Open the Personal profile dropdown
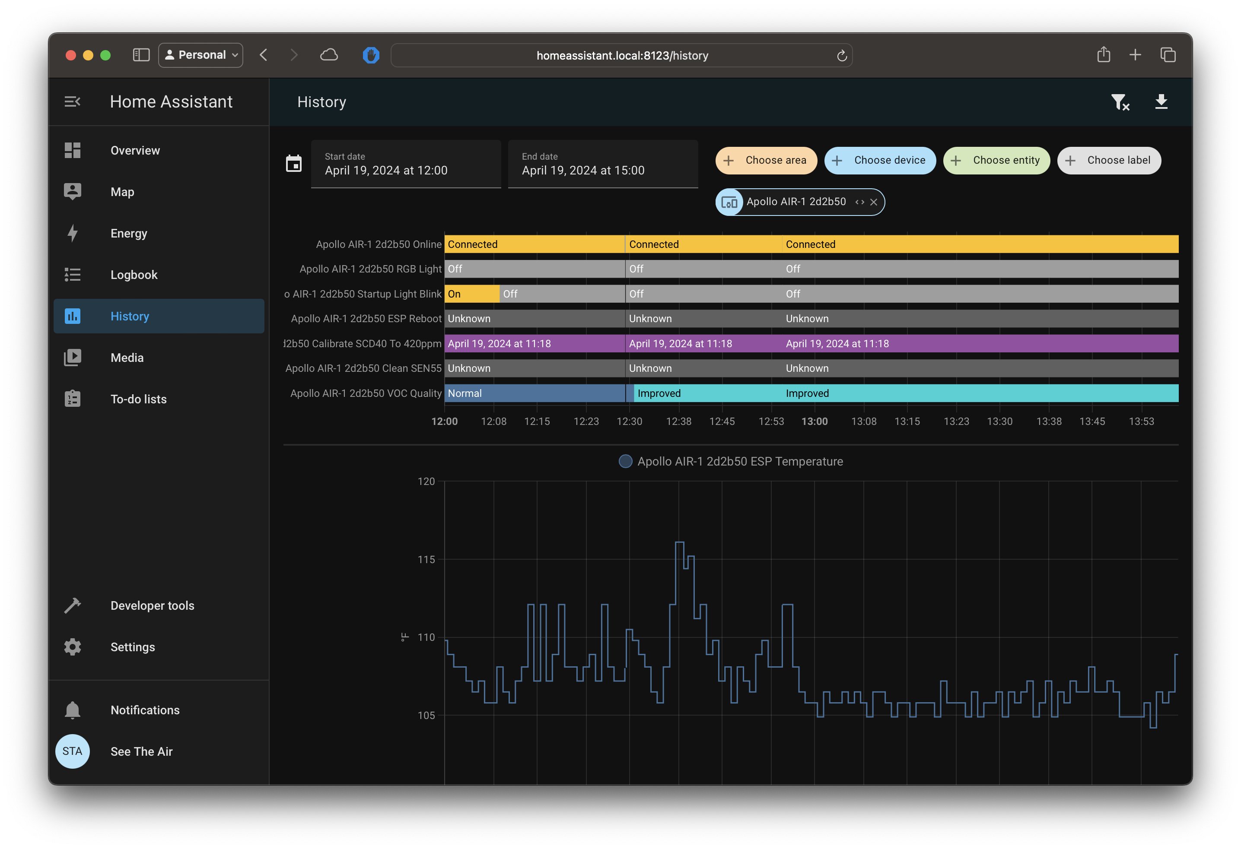Image resolution: width=1241 pixels, height=849 pixels. pyautogui.click(x=201, y=55)
